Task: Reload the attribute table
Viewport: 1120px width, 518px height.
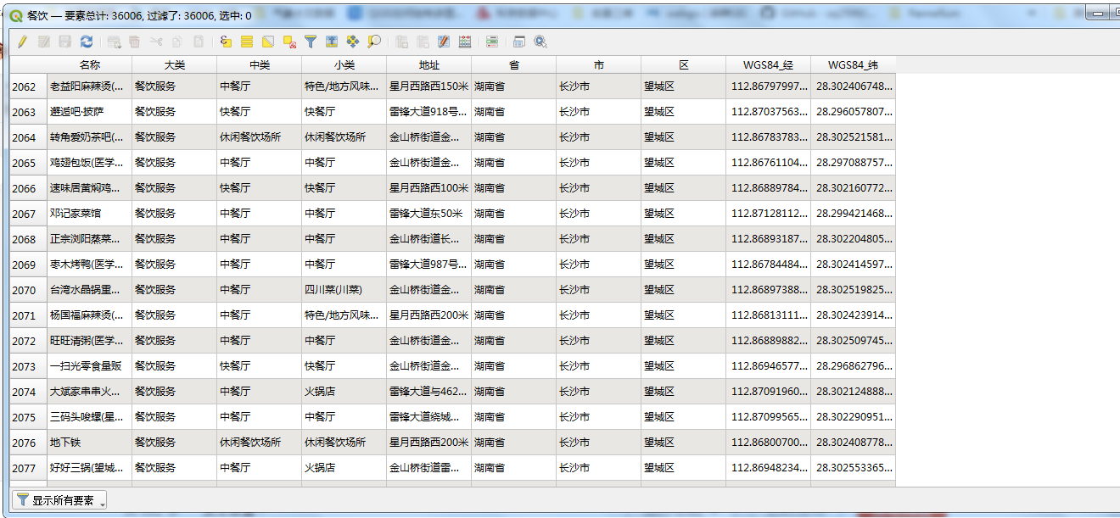Action: tap(87, 42)
